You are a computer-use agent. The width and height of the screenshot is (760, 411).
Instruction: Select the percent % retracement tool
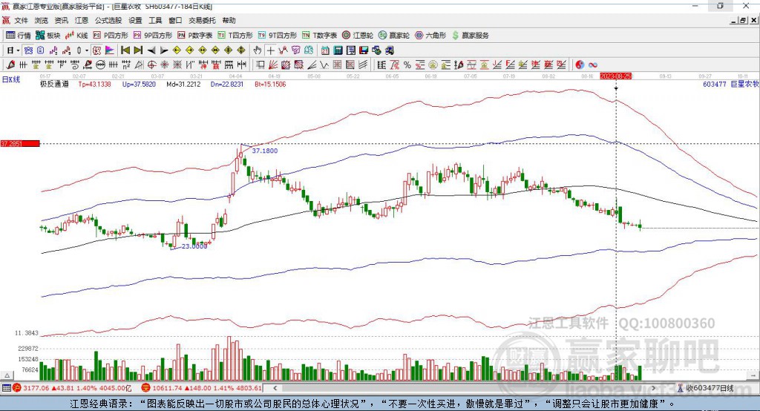coord(407,65)
